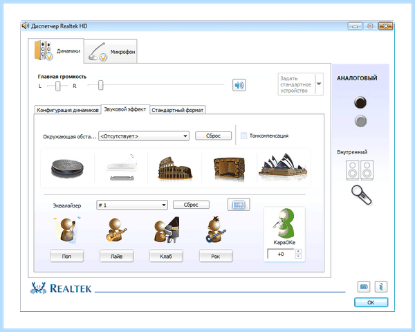Click the Pop singer equalizer figure

point(67,229)
